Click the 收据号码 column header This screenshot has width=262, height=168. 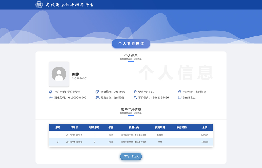pyautogui.click(x=181, y=127)
